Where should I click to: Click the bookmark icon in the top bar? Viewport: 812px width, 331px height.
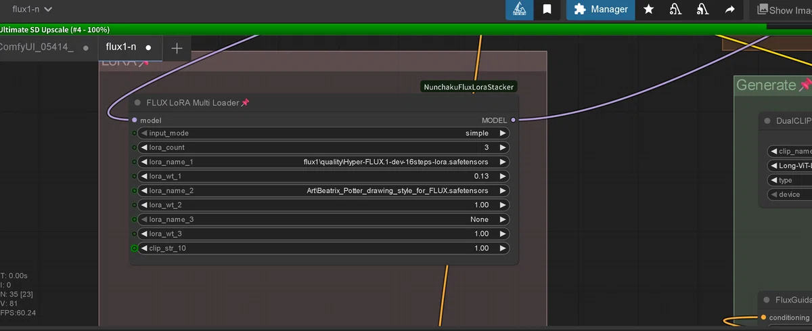pyautogui.click(x=547, y=9)
